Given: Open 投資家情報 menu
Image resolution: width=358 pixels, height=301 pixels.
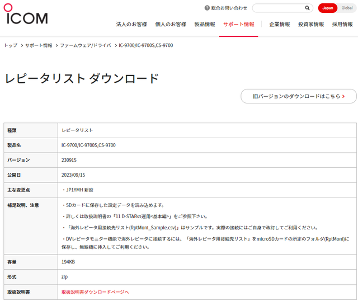Looking at the screenshot, I should point(311,24).
